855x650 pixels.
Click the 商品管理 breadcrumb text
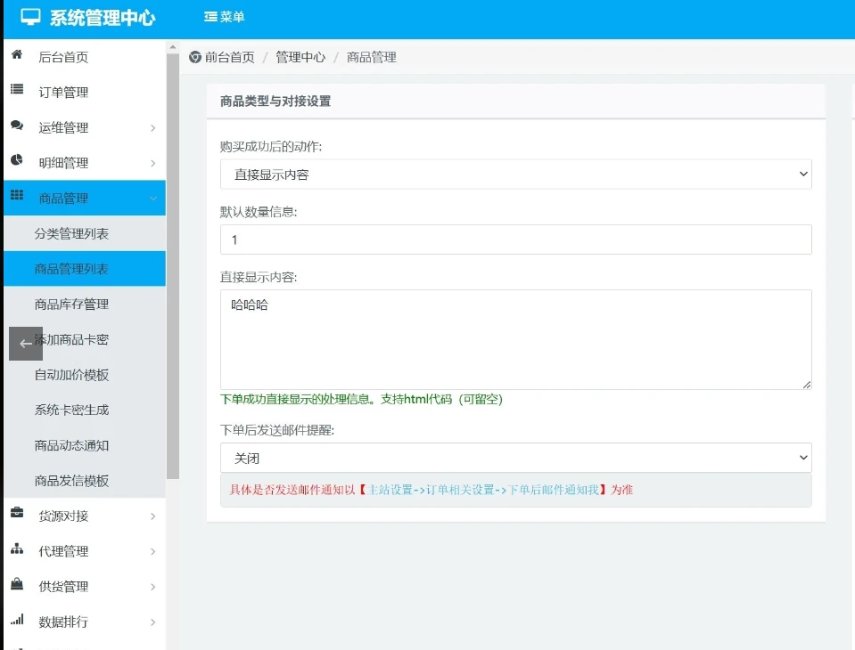pos(372,57)
